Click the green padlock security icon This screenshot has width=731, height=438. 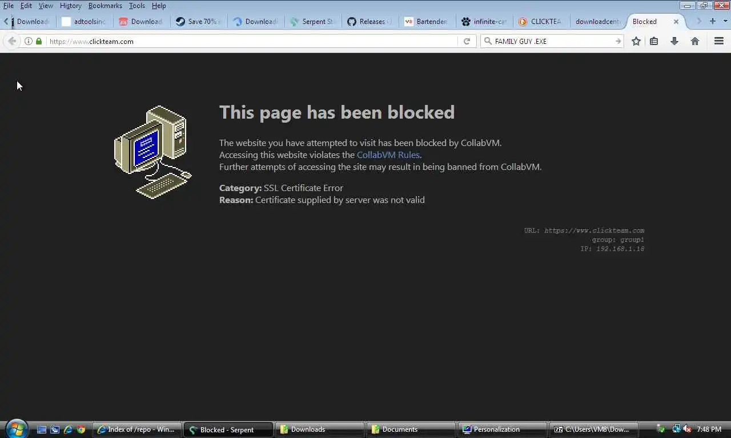[39, 41]
